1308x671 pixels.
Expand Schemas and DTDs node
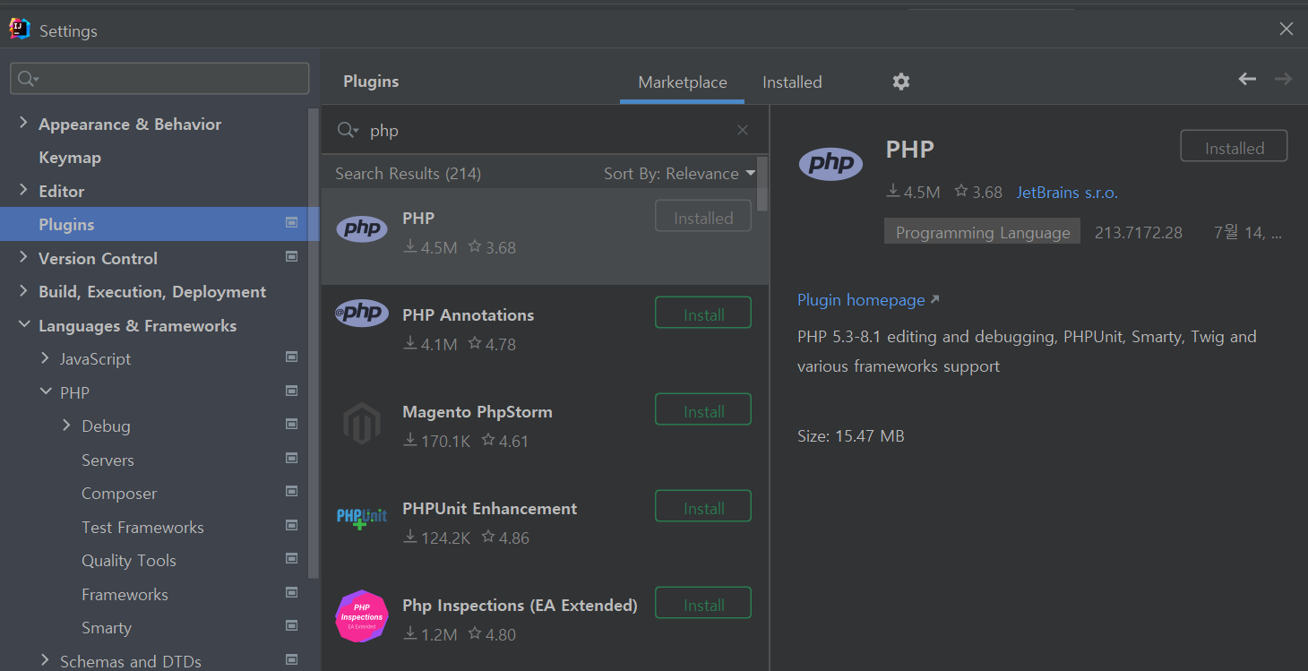tap(45, 660)
